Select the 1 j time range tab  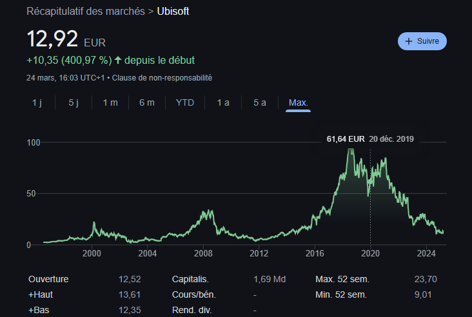(37, 102)
